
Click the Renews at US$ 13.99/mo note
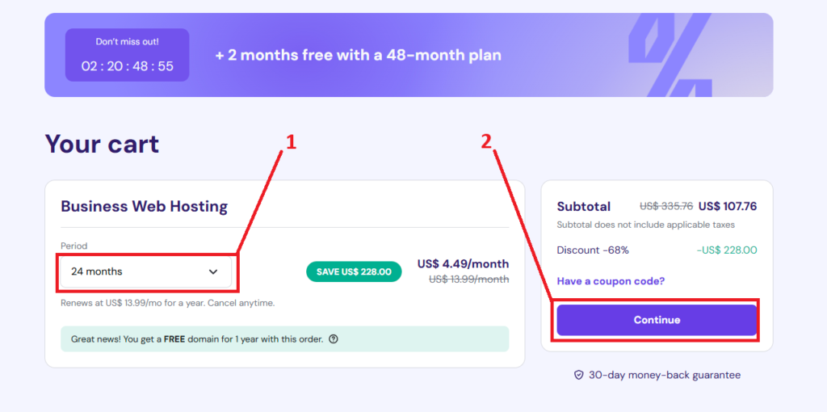168,303
